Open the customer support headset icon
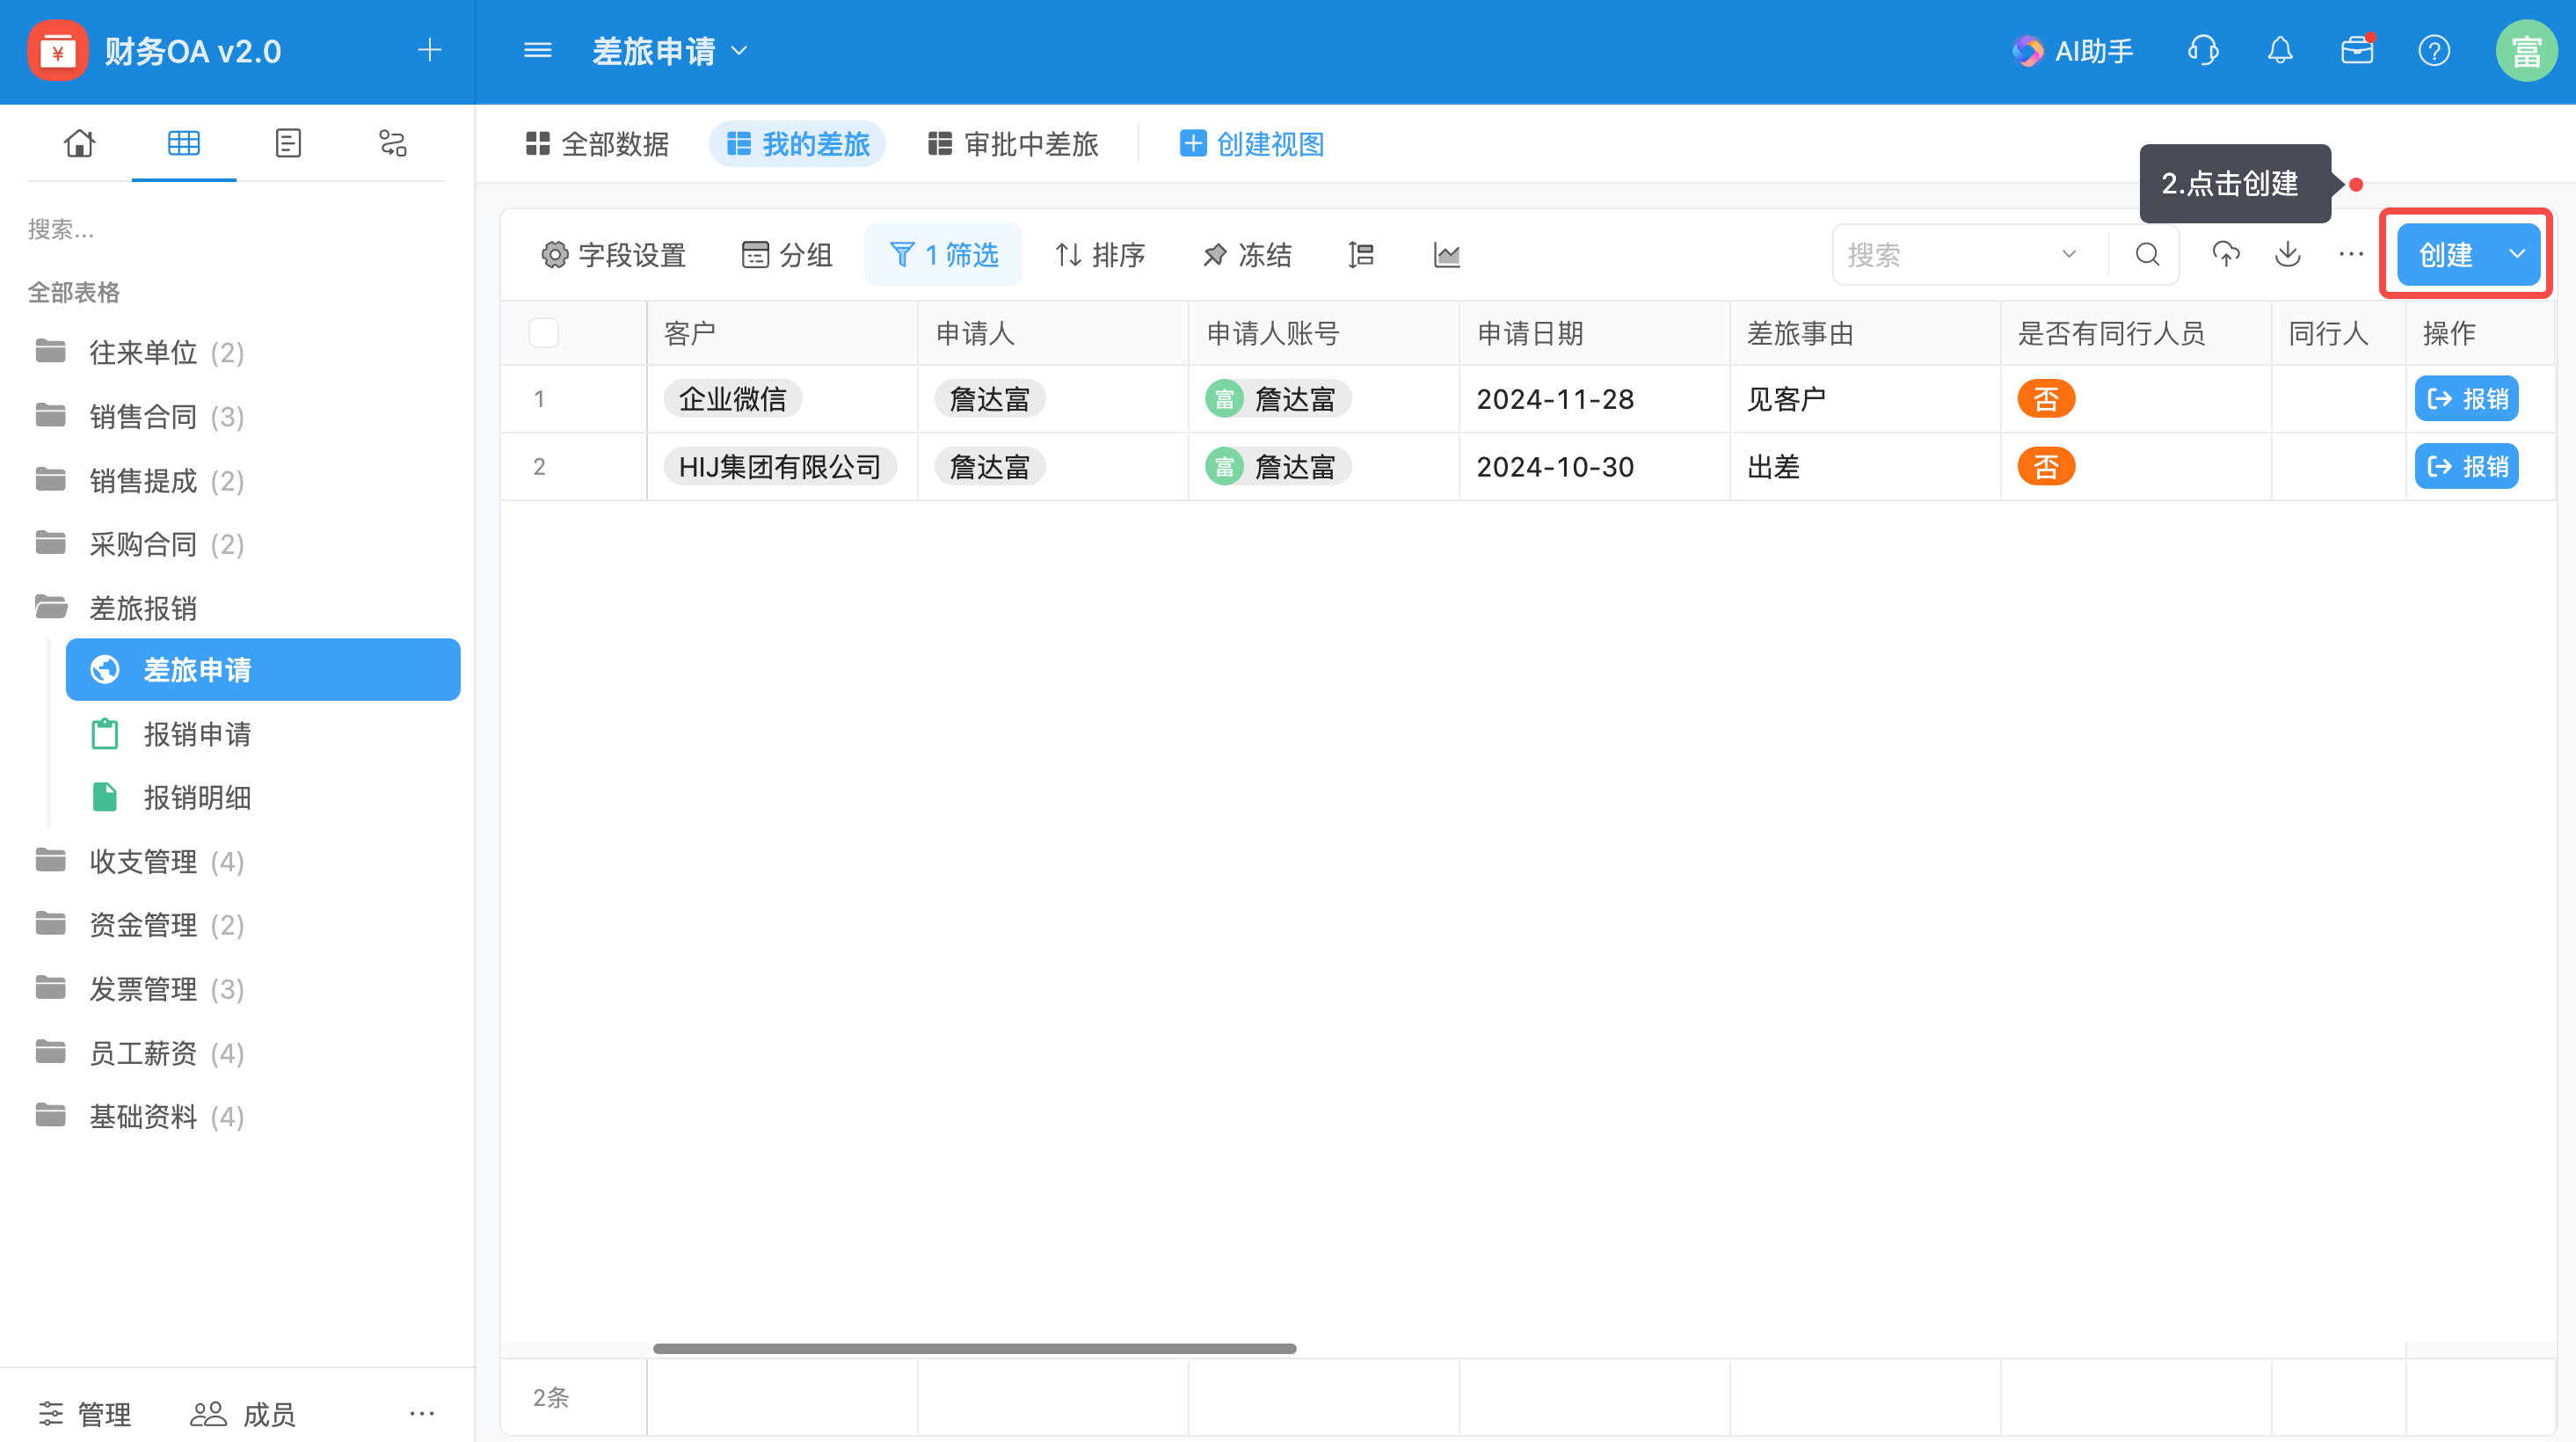Image resolution: width=2576 pixels, height=1442 pixels. coord(2203,50)
